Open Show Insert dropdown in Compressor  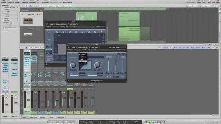pyautogui.click(x=95, y=48)
